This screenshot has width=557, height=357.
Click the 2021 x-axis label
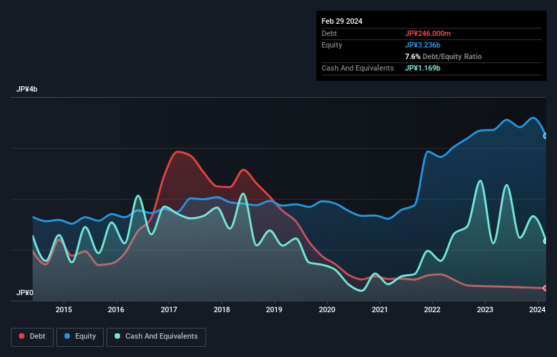tap(380, 309)
